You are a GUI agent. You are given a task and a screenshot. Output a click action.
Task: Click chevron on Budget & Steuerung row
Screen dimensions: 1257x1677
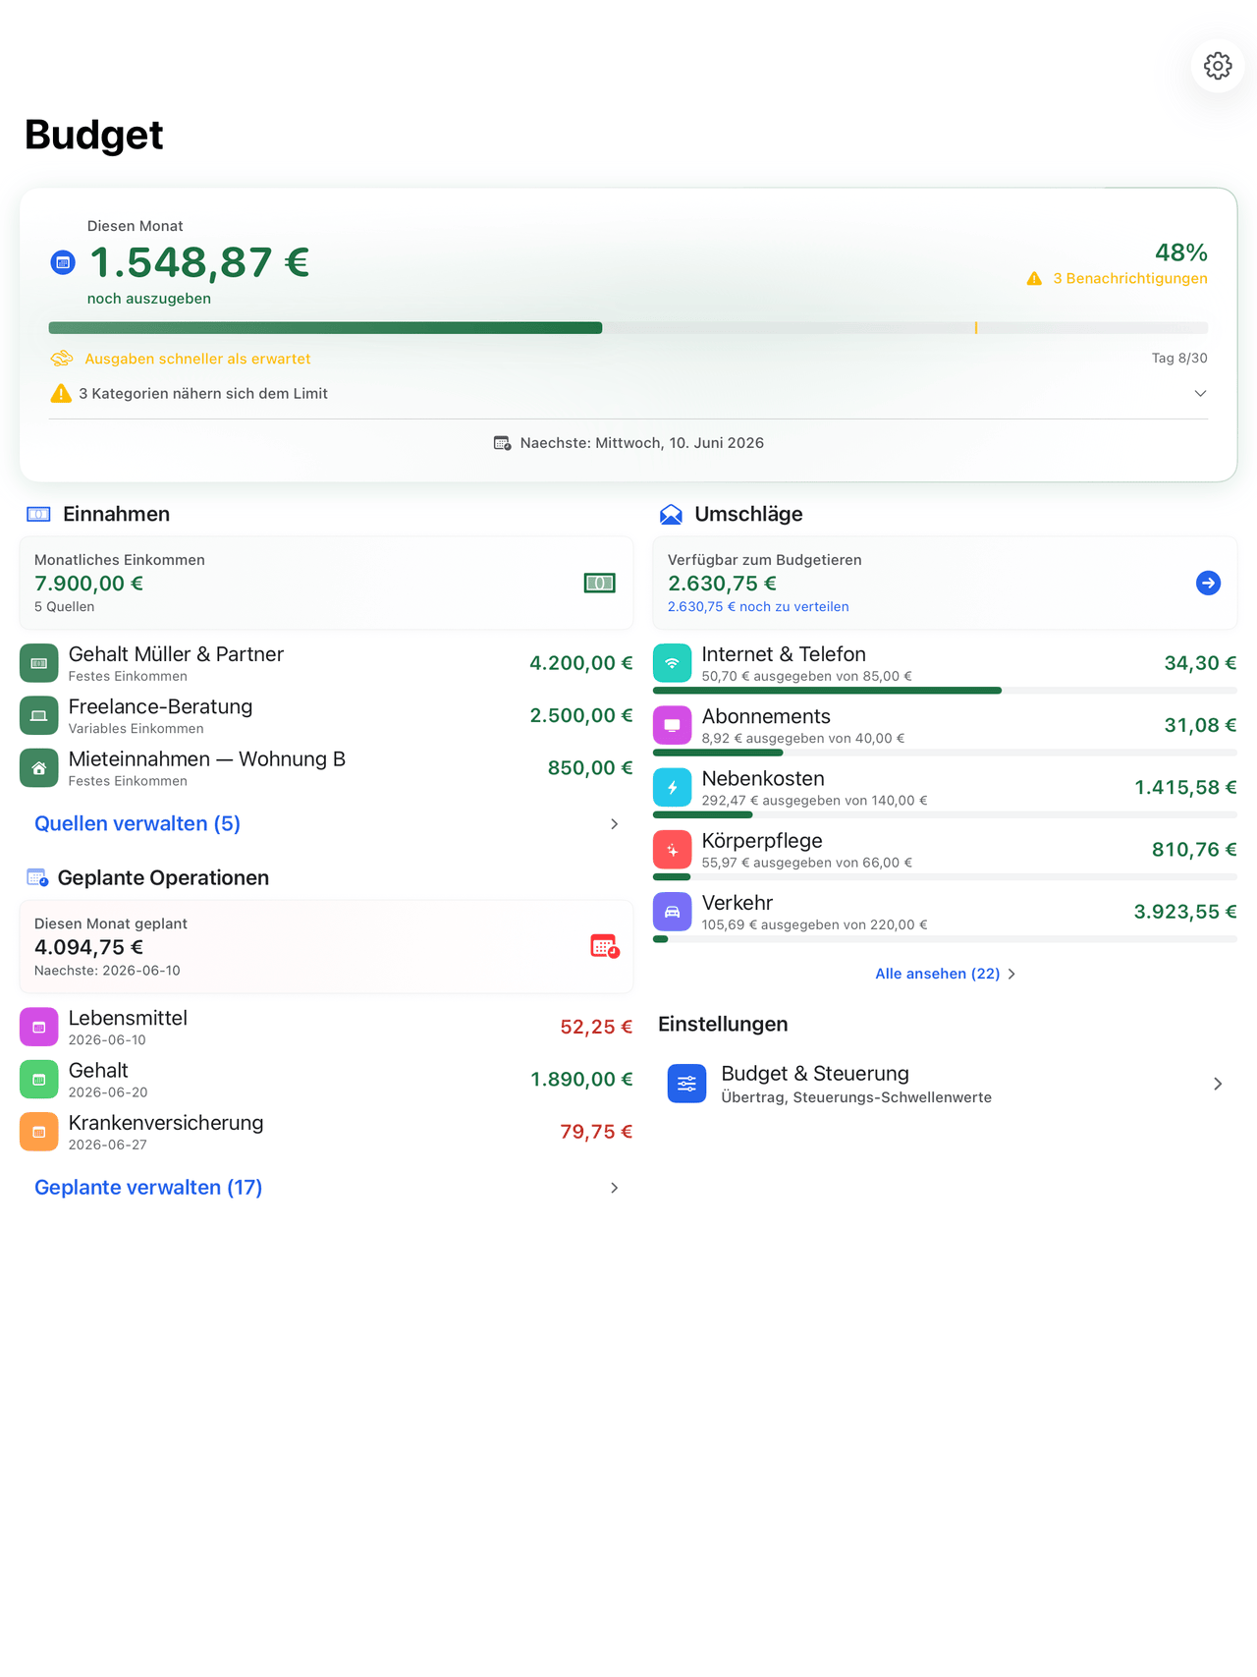pos(1218,1084)
